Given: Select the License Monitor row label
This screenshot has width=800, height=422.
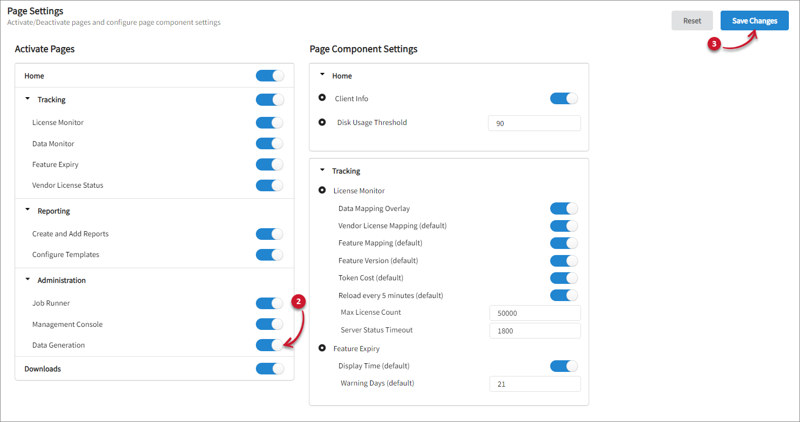Looking at the screenshot, I should [58, 122].
